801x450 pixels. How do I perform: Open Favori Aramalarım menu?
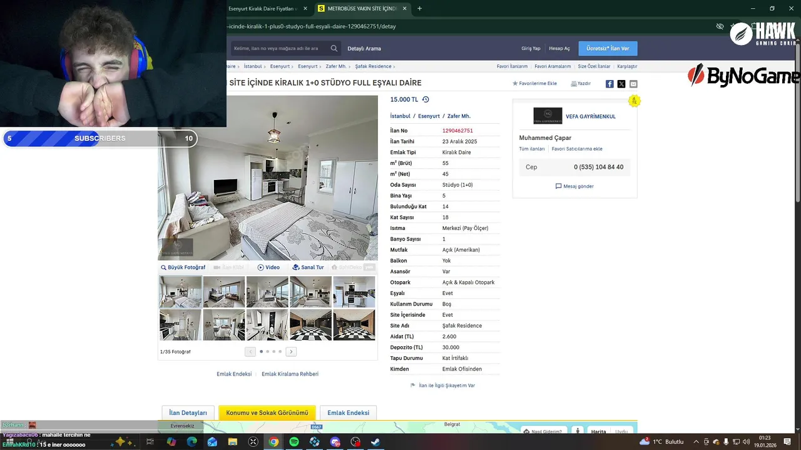click(x=553, y=66)
